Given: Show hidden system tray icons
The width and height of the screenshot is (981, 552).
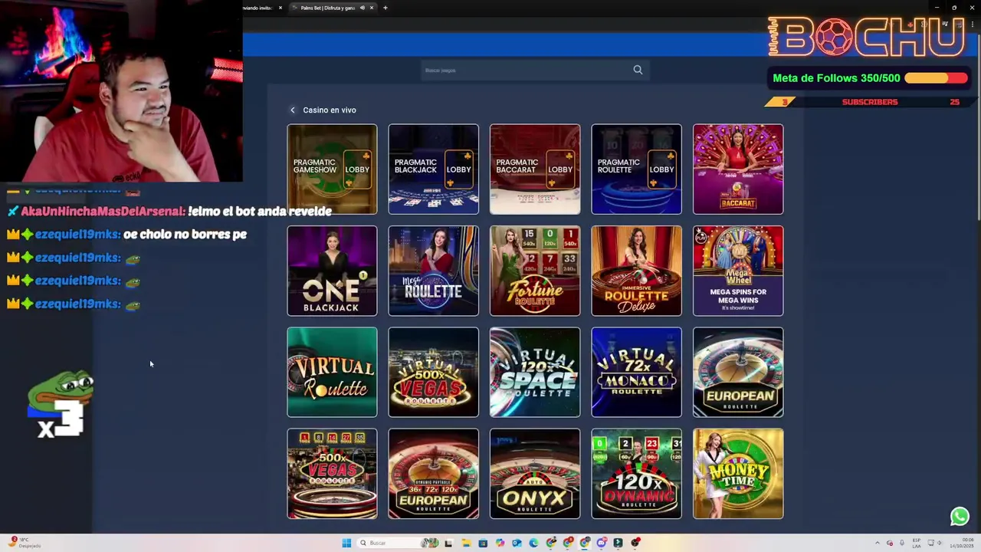Looking at the screenshot, I should click(878, 543).
